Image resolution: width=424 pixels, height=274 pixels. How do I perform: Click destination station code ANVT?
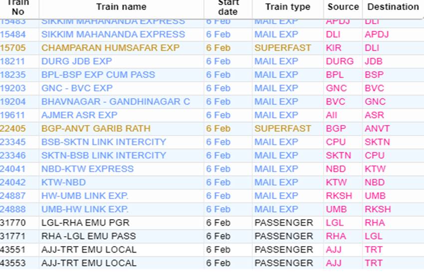377,129
